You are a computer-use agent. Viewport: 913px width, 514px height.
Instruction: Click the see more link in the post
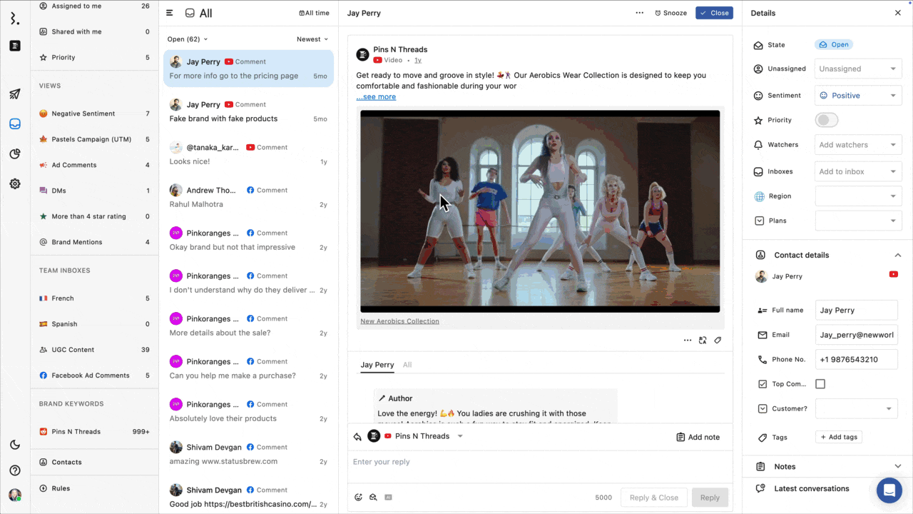[x=375, y=96]
